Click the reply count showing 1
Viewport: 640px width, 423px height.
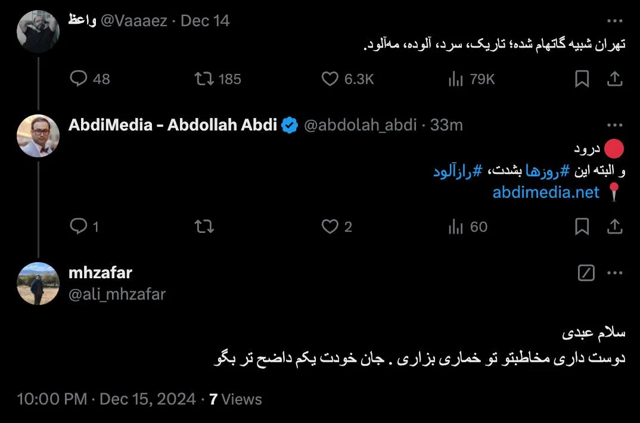coord(84,226)
